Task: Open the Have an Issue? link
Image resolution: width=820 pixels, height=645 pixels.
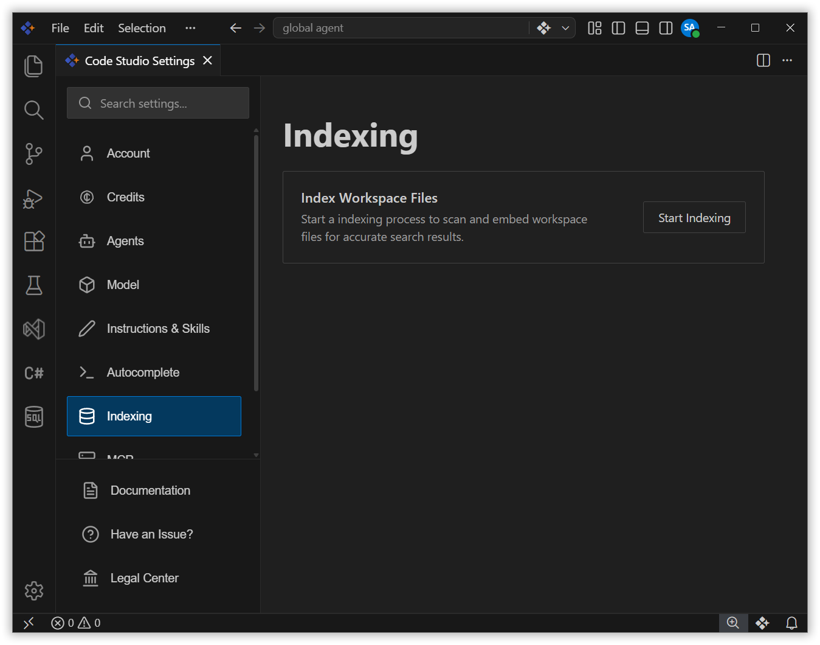Action: pos(151,534)
